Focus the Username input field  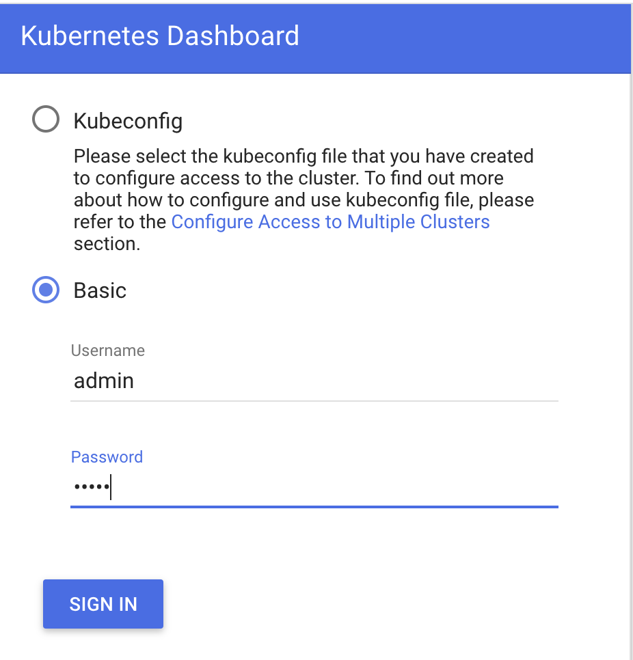[x=314, y=381]
